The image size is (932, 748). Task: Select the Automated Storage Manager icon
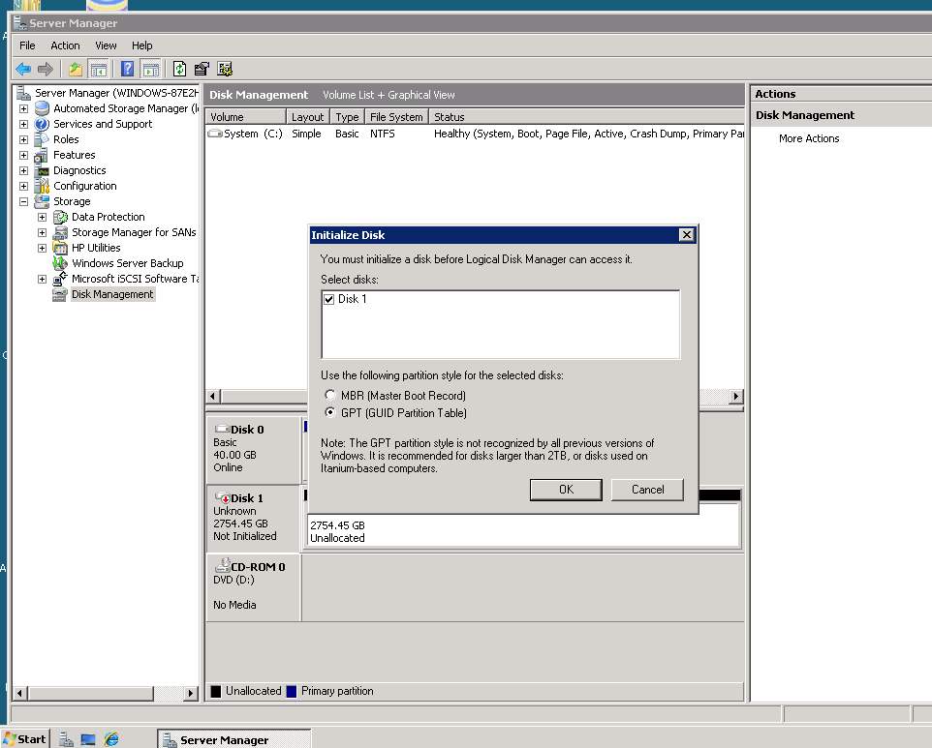pos(43,108)
